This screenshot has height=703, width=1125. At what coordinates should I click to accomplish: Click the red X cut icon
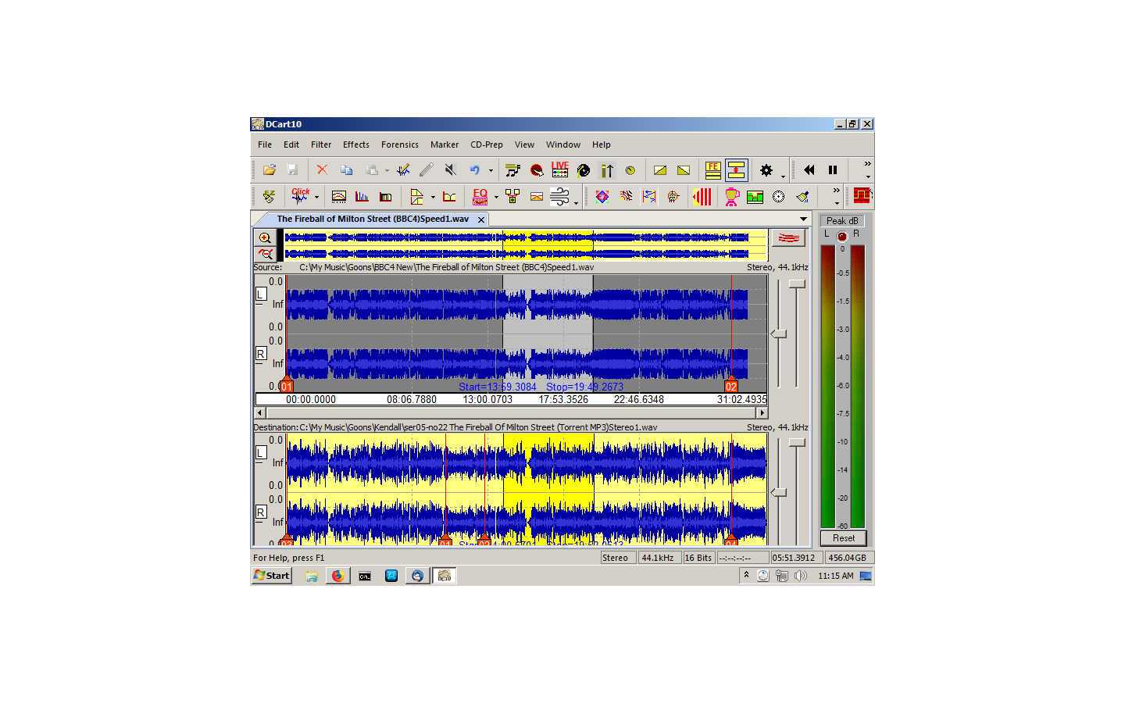(322, 170)
